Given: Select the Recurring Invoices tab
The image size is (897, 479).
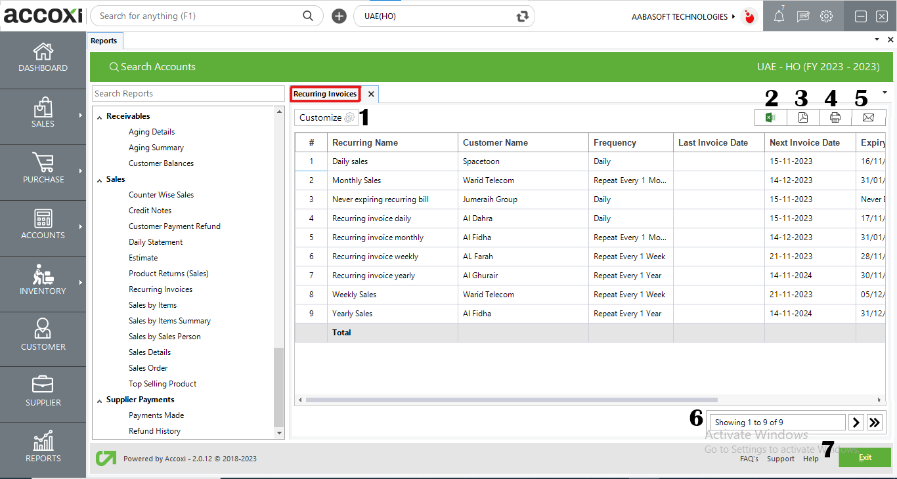Looking at the screenshot, I should click(x=324, y=94).
